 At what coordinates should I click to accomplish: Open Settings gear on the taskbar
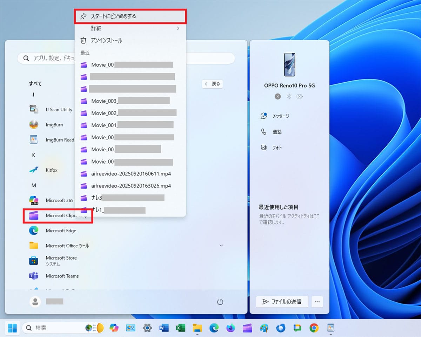[x=147, y=328]
